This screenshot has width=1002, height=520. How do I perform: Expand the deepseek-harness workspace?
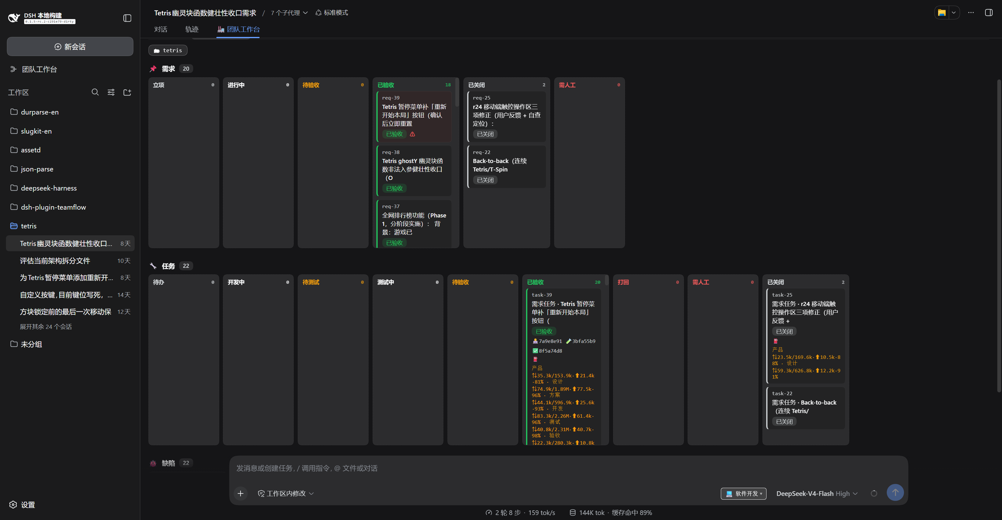[x=70, y=188]
